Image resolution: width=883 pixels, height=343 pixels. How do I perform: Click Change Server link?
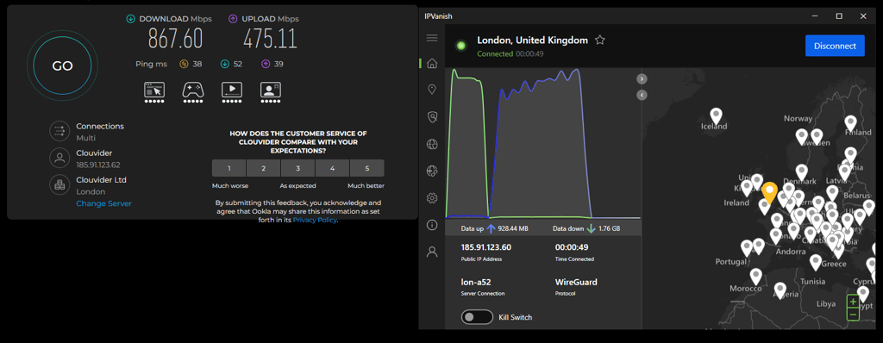click(x=103, y=203)
